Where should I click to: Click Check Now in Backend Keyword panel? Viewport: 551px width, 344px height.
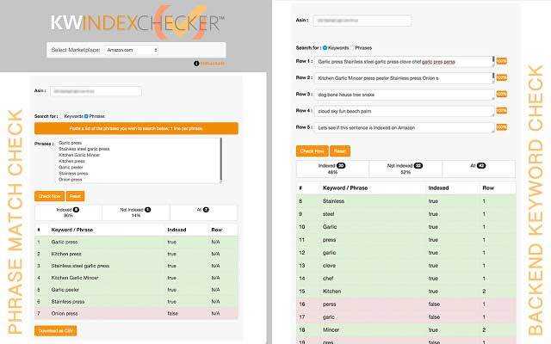click(x=312, y=151)
